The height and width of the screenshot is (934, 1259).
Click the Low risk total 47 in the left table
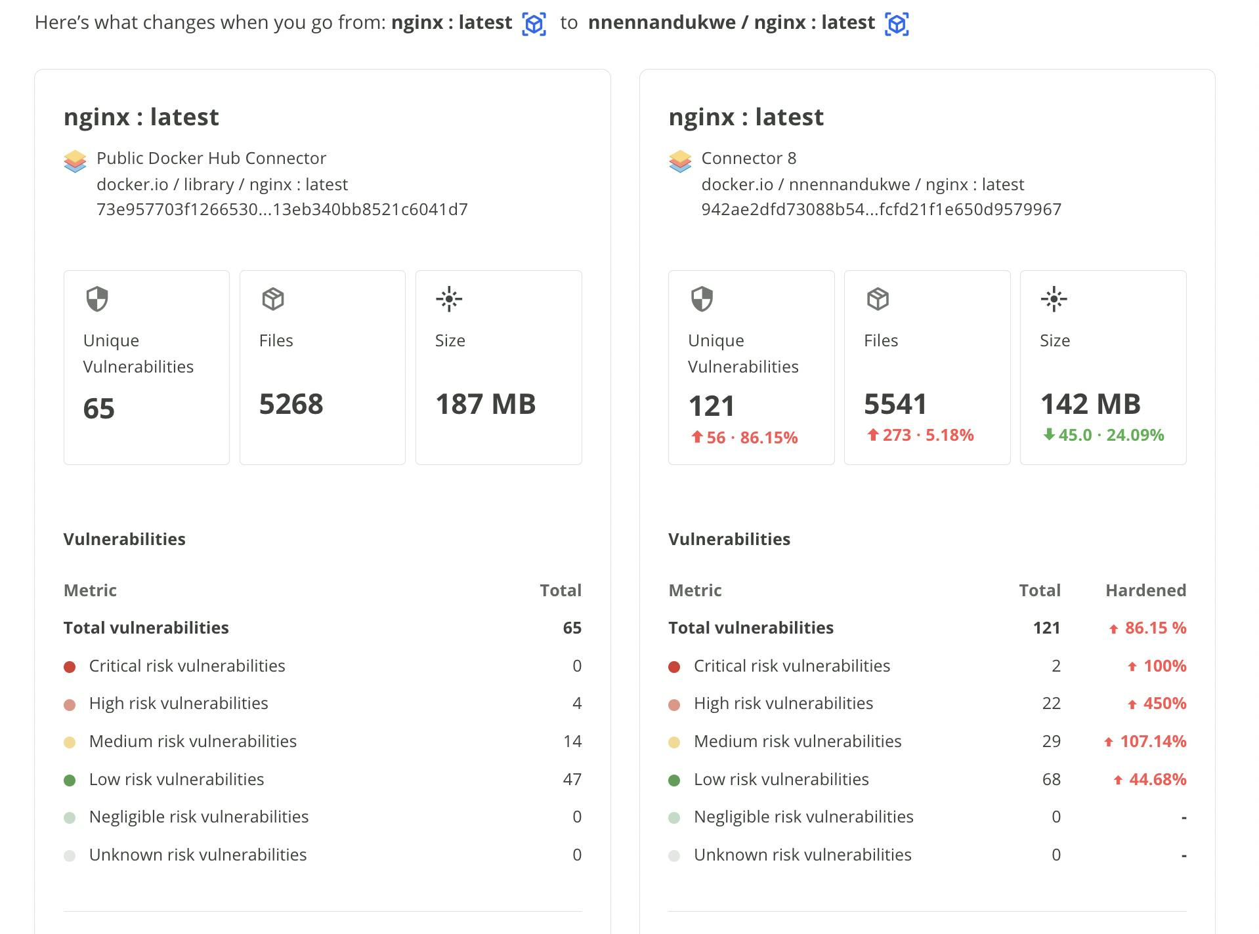coord(572,779)
